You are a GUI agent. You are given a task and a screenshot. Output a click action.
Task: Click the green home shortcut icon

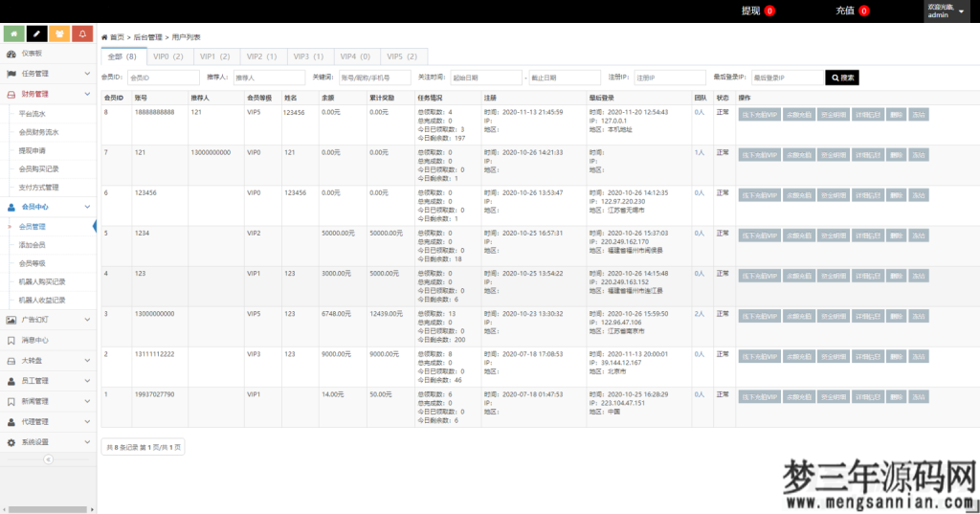click(x=13, y=34)
